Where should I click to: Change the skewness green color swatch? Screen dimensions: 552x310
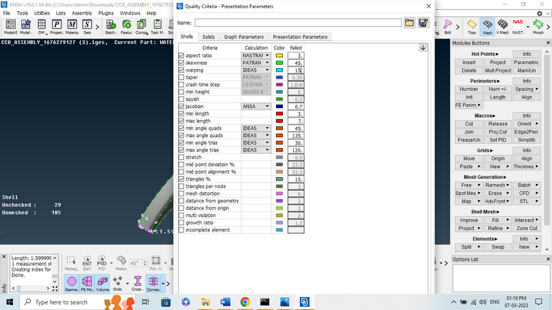click(279, 63)
